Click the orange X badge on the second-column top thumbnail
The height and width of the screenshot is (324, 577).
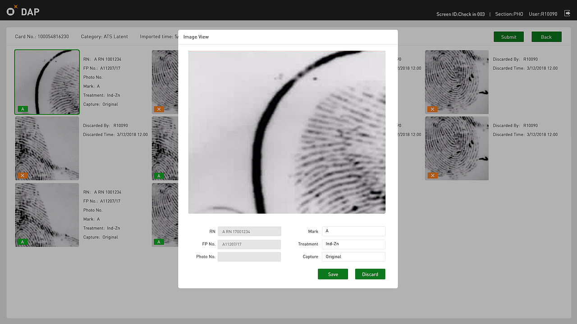coord(159,109)
